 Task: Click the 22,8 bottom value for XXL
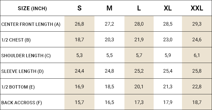coord(197,87)
